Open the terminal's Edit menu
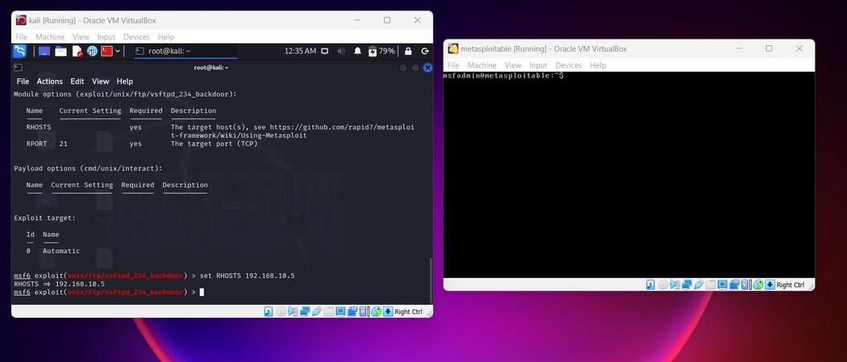 (77, 81)
